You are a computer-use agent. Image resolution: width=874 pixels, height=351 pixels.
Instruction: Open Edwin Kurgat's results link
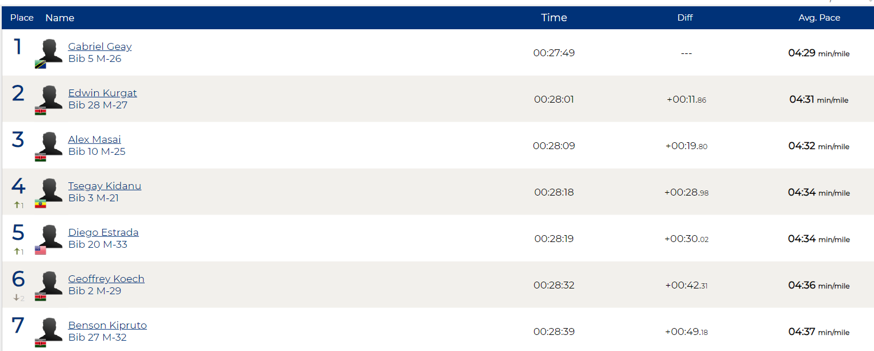pos(102,93)
